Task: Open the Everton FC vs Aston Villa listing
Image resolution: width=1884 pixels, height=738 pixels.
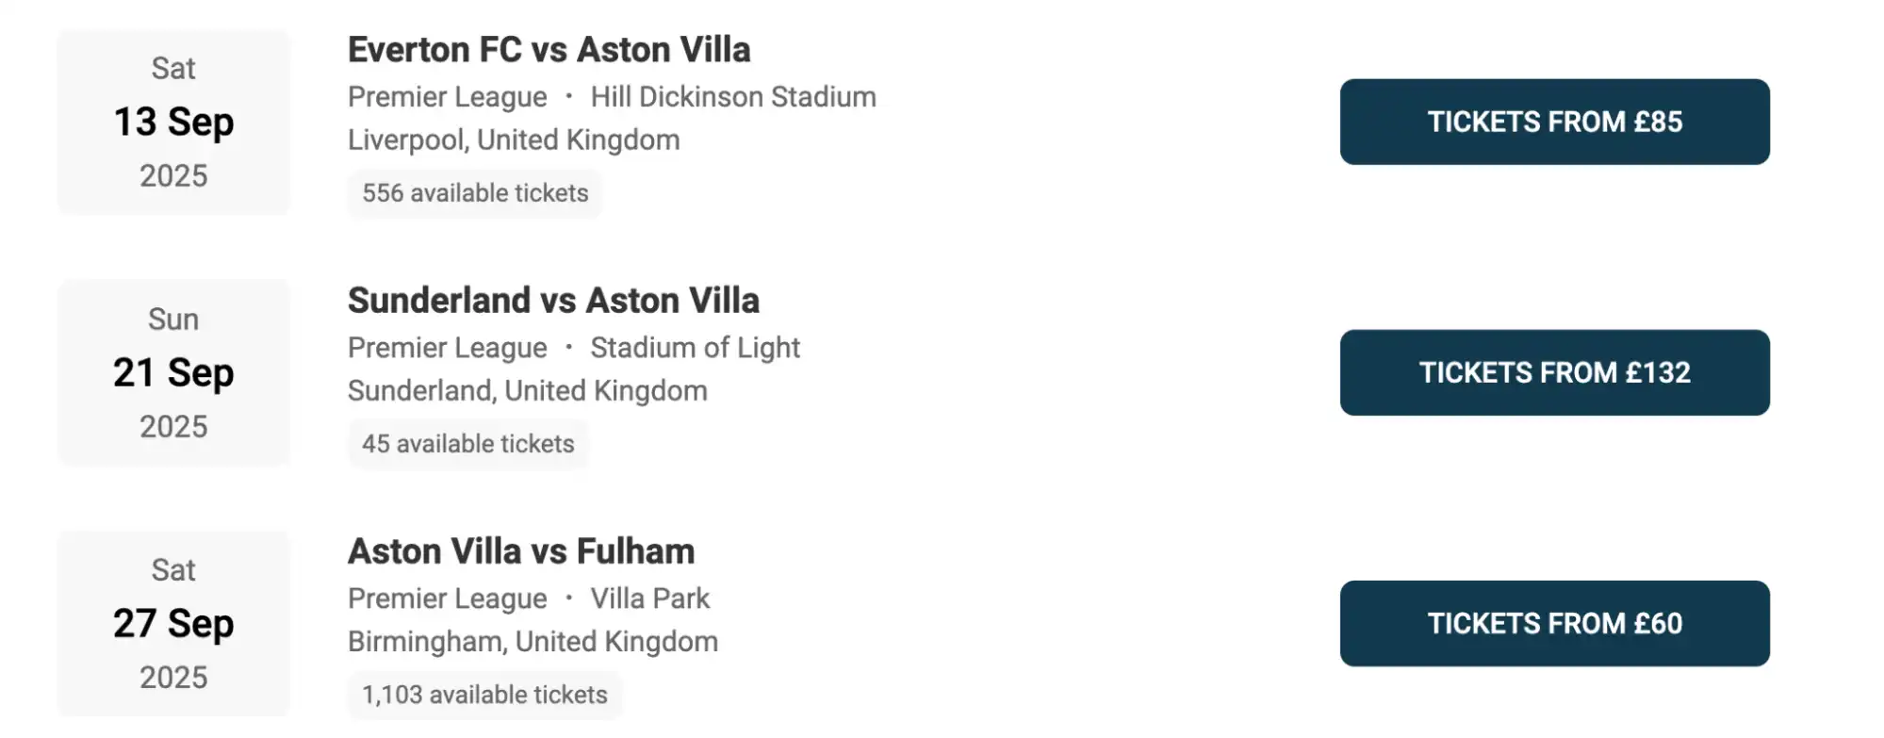Action: (549, 50)
